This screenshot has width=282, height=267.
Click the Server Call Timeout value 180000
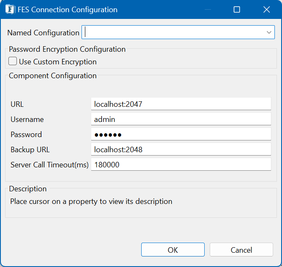181,165
